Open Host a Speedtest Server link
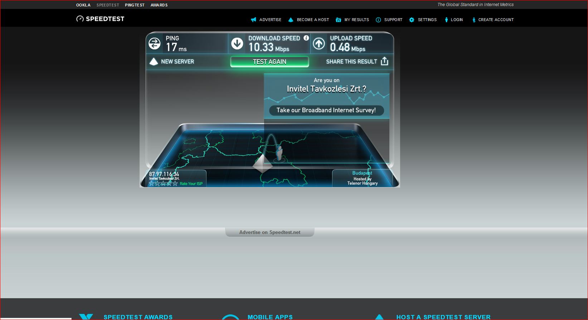The width and height of the screenshot is (588, 320). [x=443, y=317]
